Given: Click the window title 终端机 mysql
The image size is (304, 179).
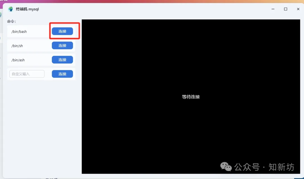Looking at the screenshot, I should pos(27,9).
